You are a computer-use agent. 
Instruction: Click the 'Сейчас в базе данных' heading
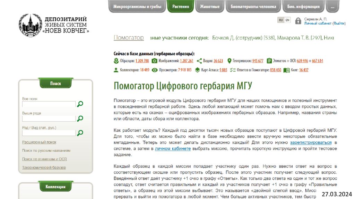click(154, 54)
